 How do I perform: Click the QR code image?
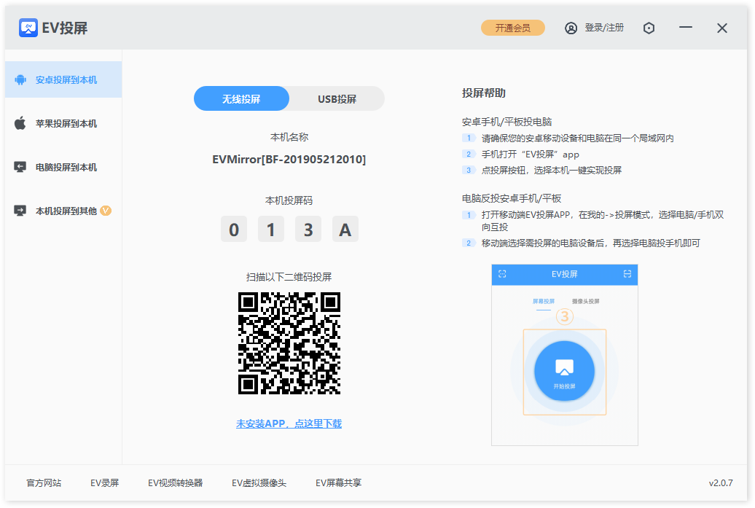(289, 343)
